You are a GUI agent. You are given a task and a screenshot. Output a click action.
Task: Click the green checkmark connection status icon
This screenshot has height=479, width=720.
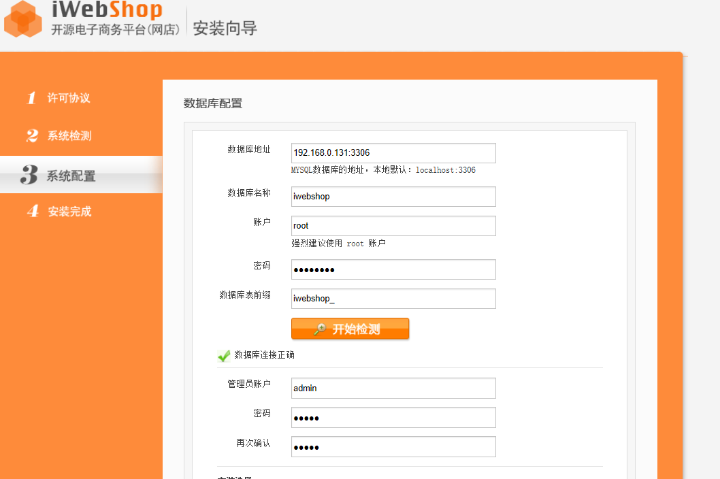pos(224,356)
